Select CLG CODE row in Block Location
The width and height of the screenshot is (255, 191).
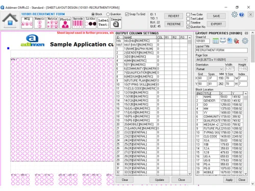pos(219,137)
